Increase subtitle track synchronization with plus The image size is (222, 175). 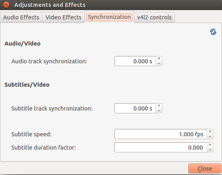coord(159,106)
